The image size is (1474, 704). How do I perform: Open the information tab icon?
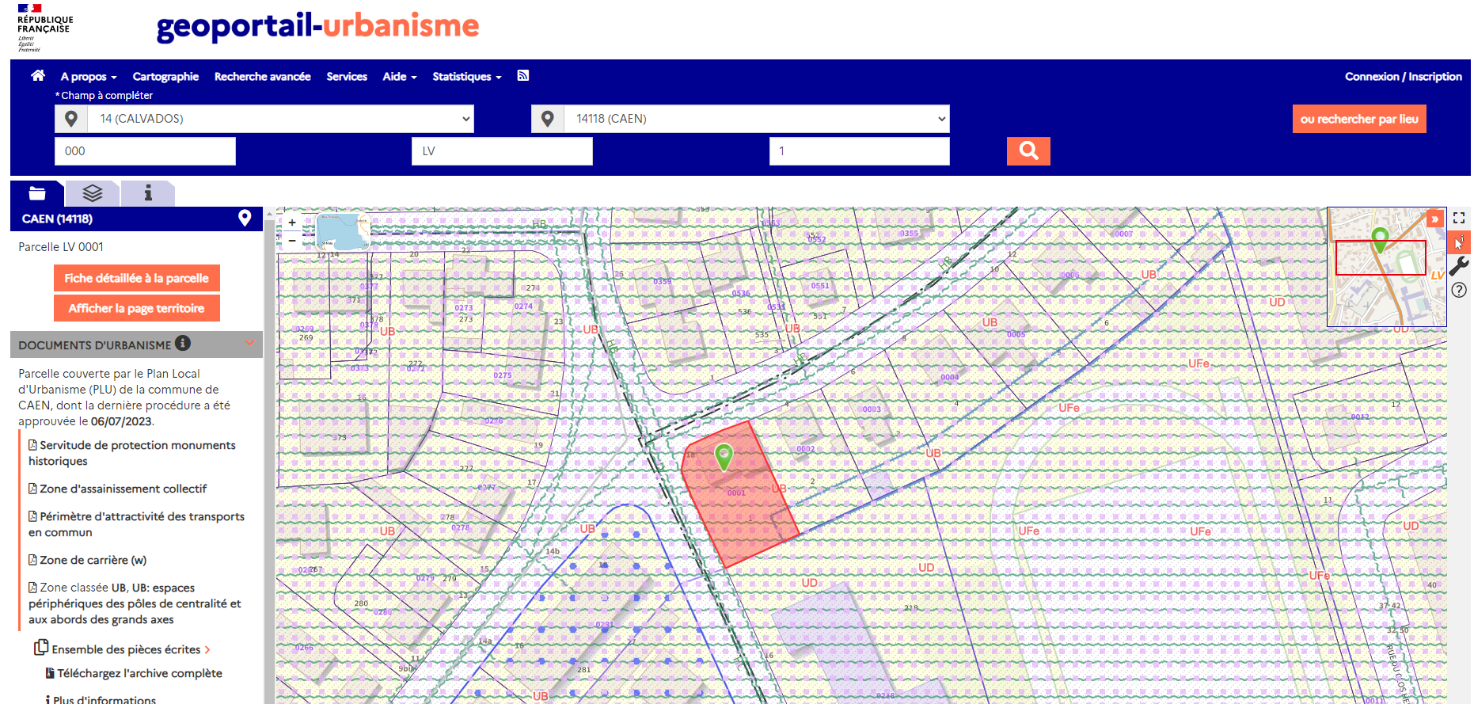pyautogui.click(x=148, y=193)
